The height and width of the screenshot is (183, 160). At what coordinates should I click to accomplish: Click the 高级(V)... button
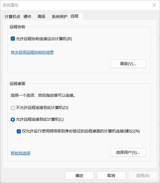click(128, 64)
